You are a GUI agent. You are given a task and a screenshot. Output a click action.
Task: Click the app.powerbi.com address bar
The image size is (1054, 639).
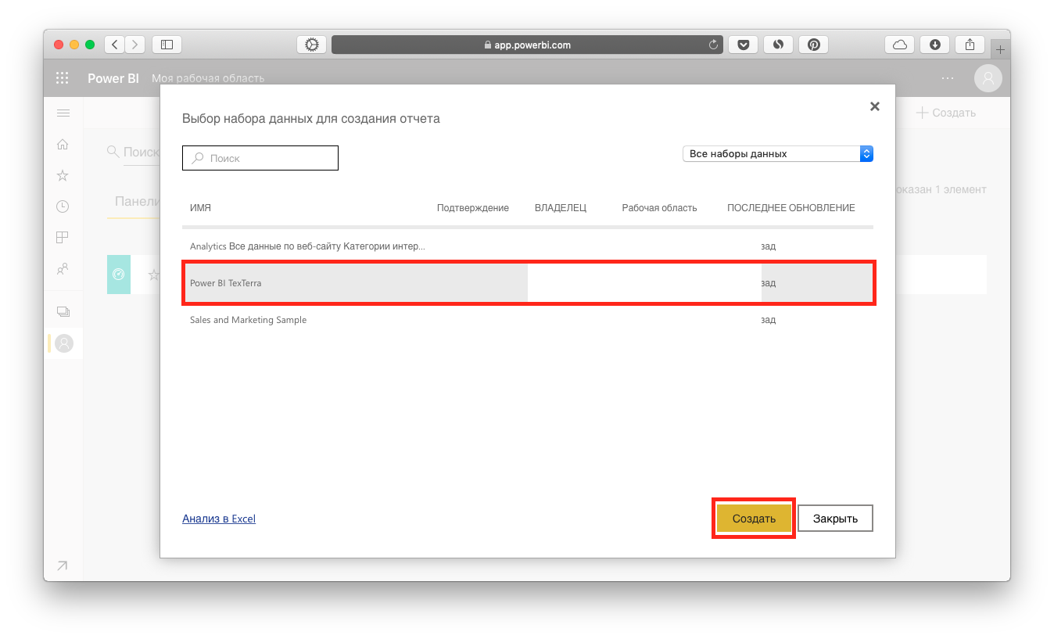(527, 45)
